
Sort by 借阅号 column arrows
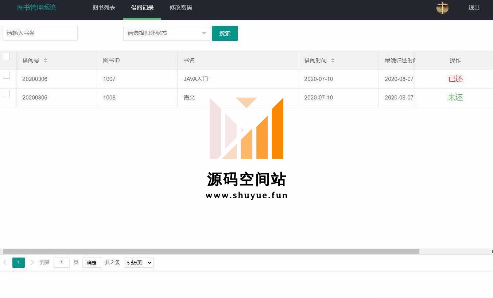coord(45,60)
